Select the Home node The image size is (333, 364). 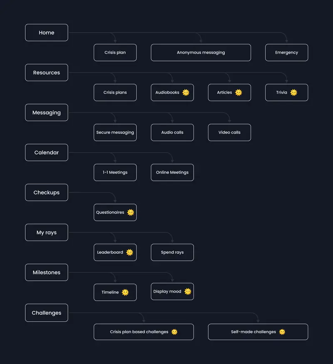coord(47,32)
